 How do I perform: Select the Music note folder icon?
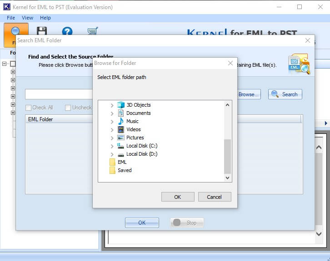click(x=121, y=121)
